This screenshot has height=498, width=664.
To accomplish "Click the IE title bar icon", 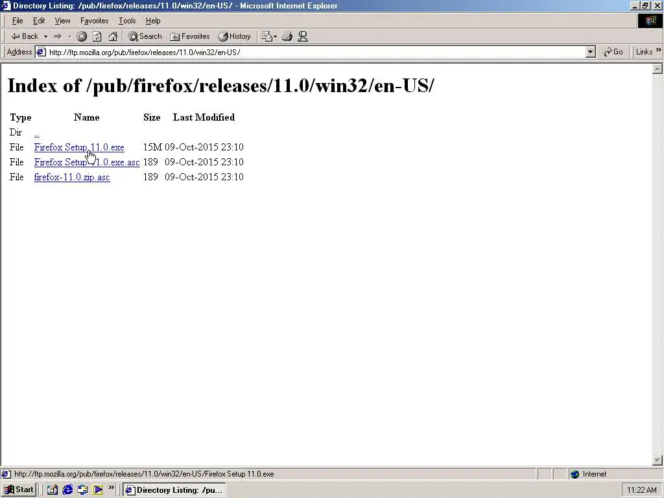I will click(6, 5).
